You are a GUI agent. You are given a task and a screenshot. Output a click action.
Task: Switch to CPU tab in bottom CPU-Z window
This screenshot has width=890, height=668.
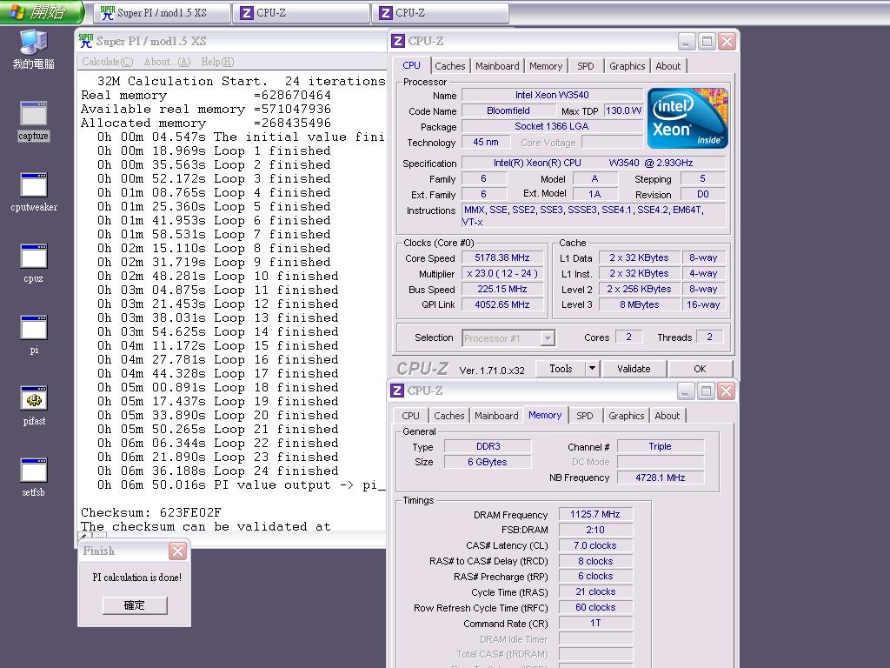click(x=410, y=415)
